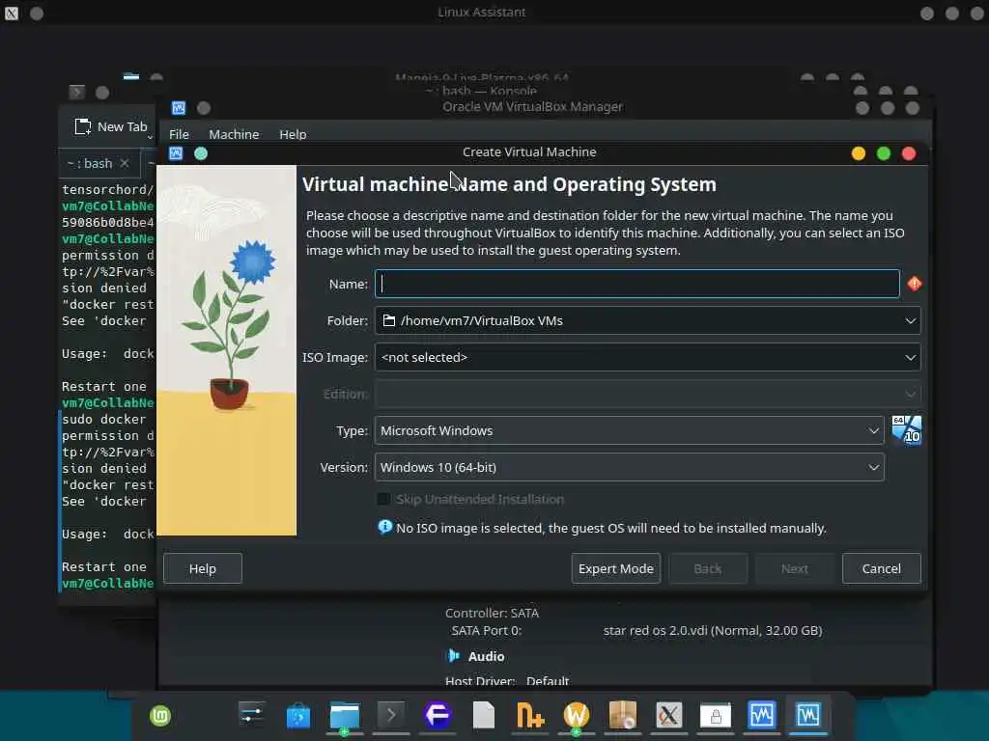
Task: Click the Help button in the dialog
Action: point(203,568)
